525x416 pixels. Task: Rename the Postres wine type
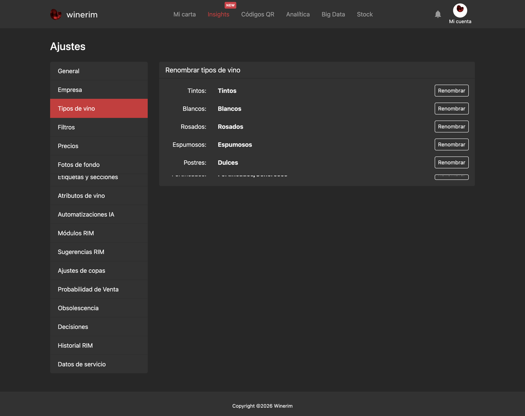pos(451,162)
